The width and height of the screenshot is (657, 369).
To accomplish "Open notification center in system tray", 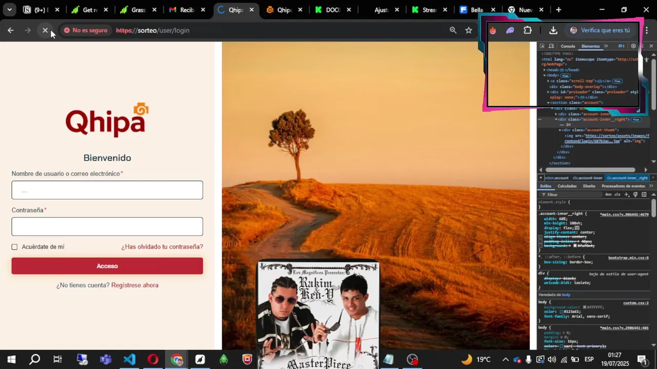I will (x=642, y=359).
